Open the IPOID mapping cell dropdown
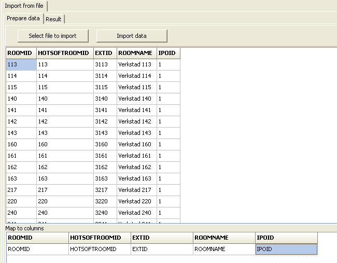The width and height of the screenshot is (337, 263). pyautogui.click(x=286, y=250)
